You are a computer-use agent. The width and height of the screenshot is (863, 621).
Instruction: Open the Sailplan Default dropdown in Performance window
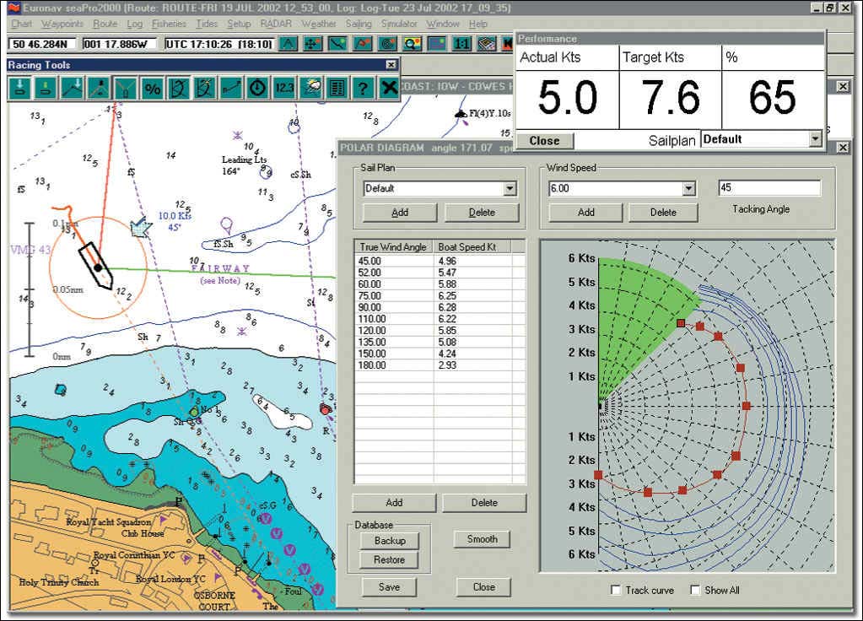click(814, 140)
